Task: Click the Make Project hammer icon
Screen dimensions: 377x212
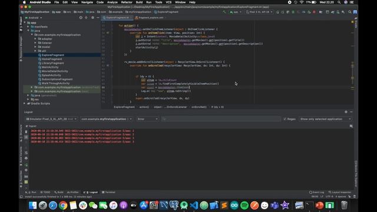Action: [224, 12]
